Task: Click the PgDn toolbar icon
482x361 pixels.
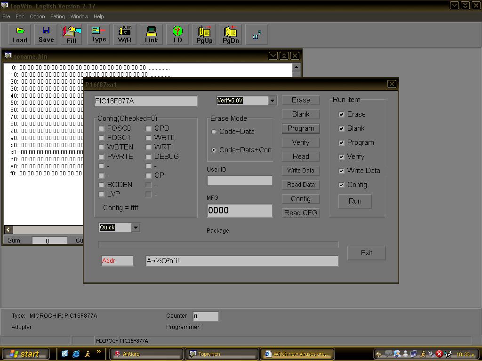Action: [x=230, y=35]
